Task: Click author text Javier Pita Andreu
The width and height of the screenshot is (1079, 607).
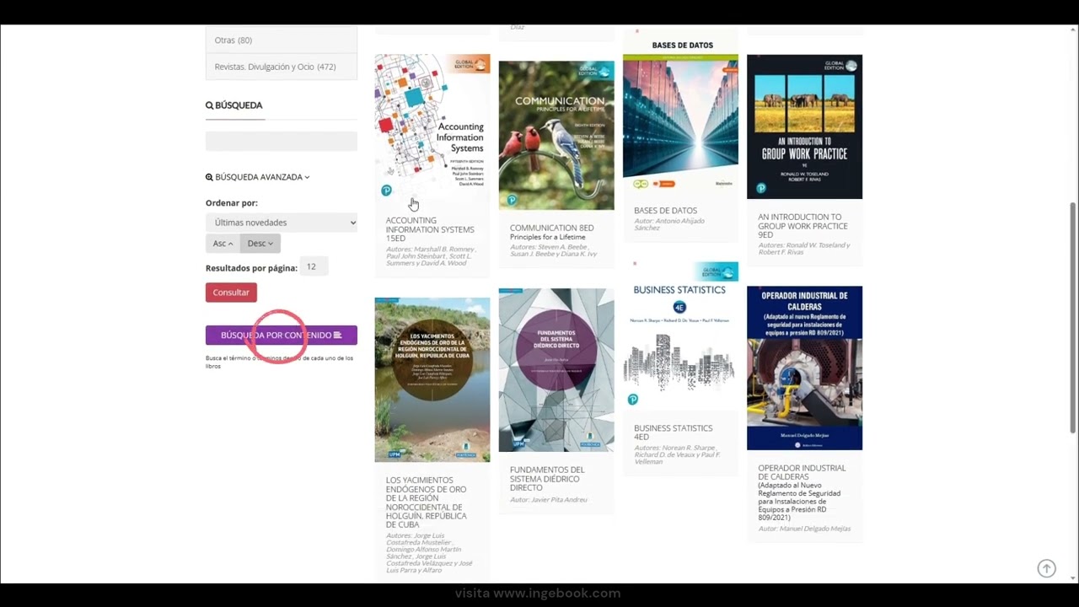Action: [x=548, y=500]
